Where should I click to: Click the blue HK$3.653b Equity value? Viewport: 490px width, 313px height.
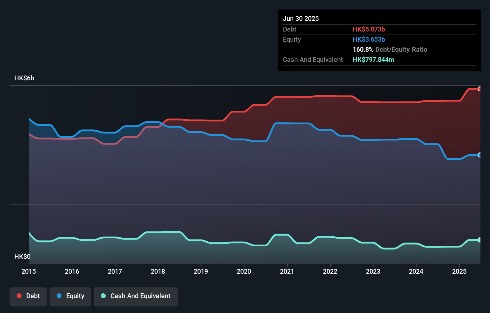pyautogui.click(x=369, y=39)
